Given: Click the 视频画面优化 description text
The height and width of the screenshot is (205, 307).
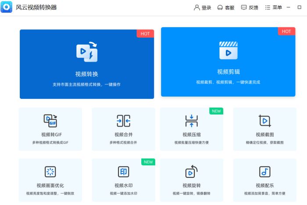Looking at the screenshot, I should pyautogui.click(x=50, y=194).
